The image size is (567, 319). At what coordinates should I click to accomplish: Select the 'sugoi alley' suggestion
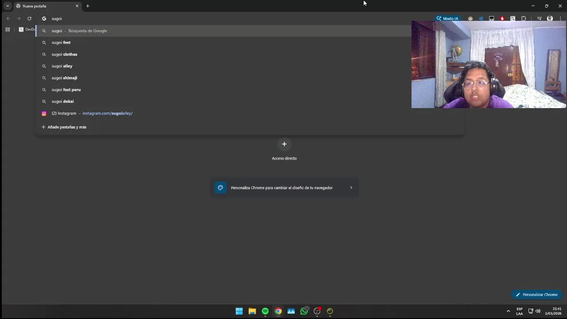224,66
